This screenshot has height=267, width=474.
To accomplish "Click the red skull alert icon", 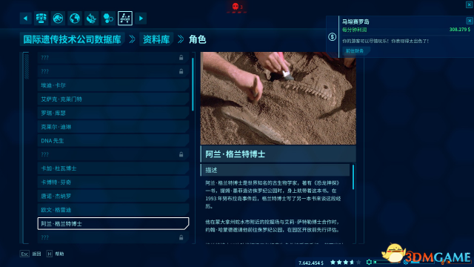I will coord(236,7).
